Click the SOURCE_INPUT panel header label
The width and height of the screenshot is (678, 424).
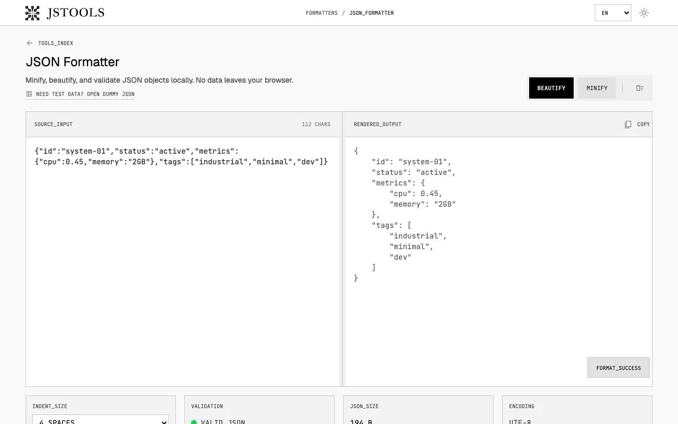click(x=53, y=124)
